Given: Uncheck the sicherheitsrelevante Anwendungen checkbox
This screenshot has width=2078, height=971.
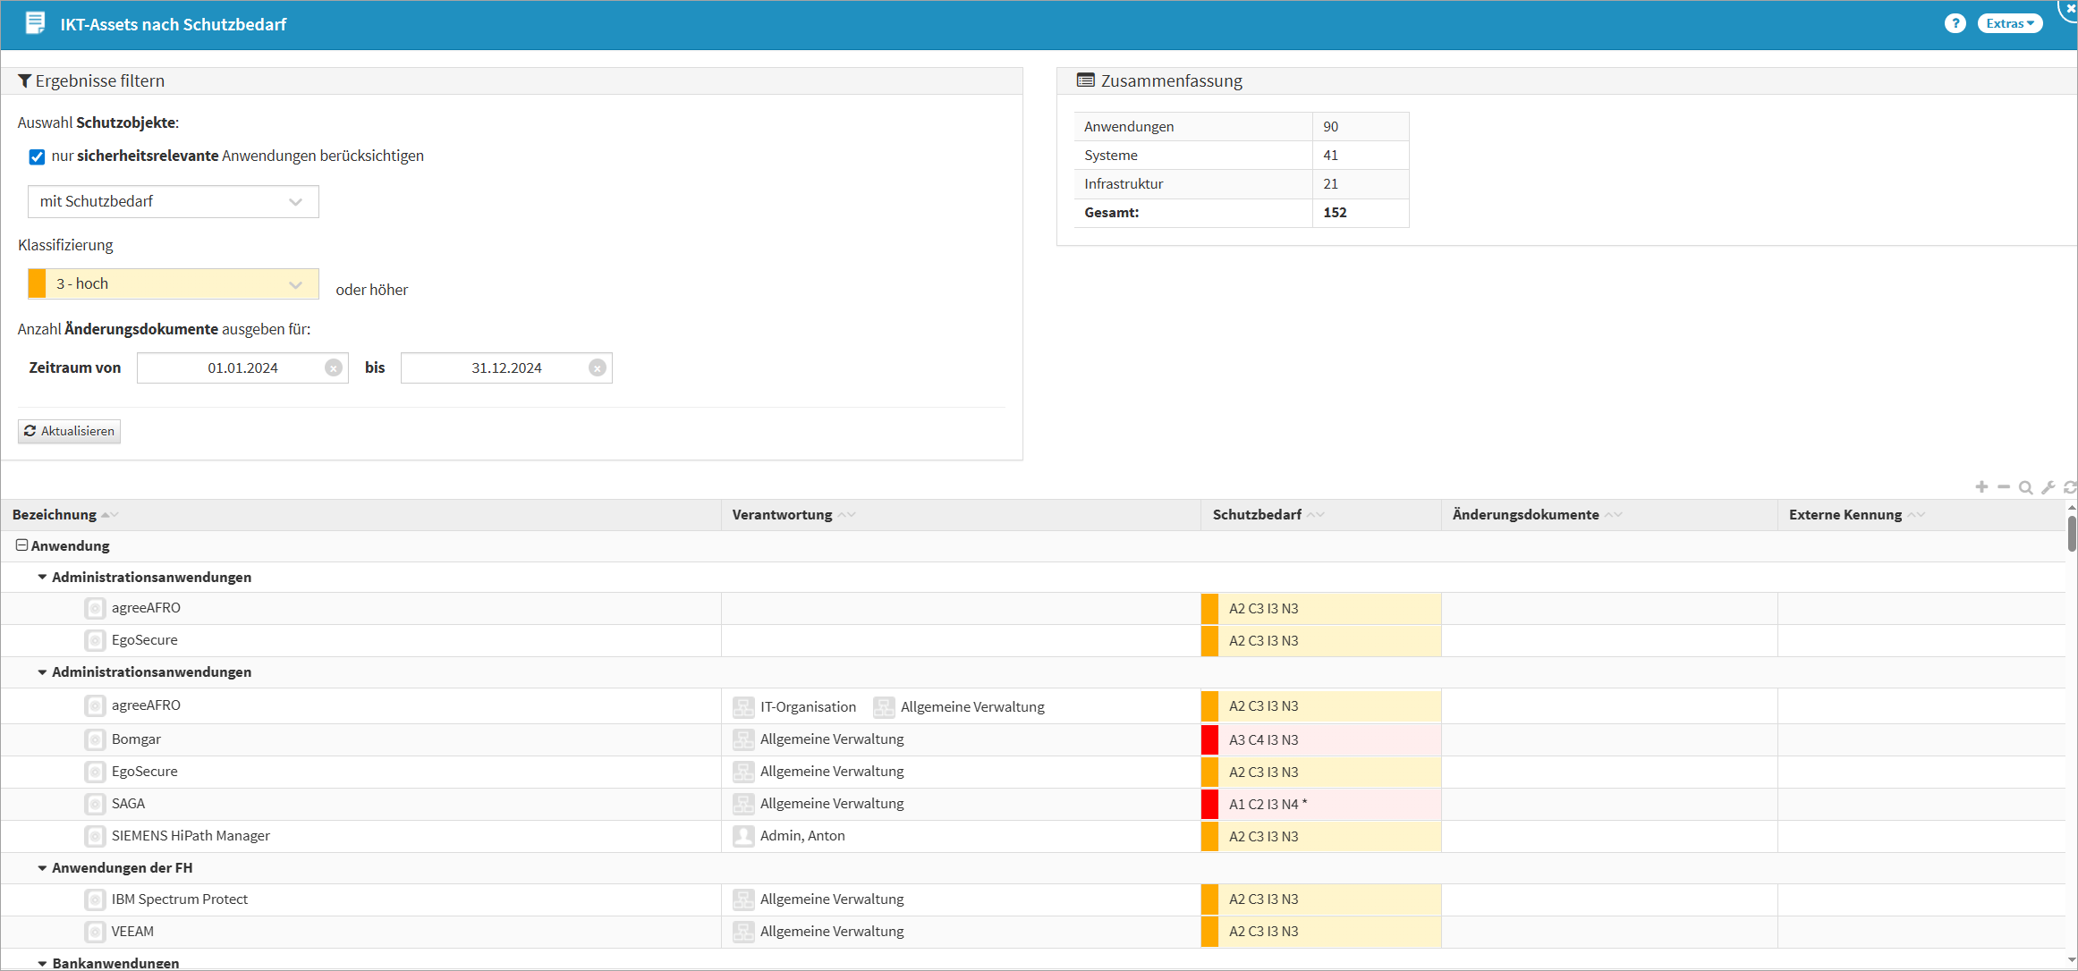Looking at the screenshot, I should click(37, 156).
